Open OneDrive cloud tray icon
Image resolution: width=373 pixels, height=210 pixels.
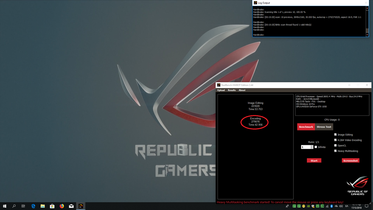(x=336, y=206)
